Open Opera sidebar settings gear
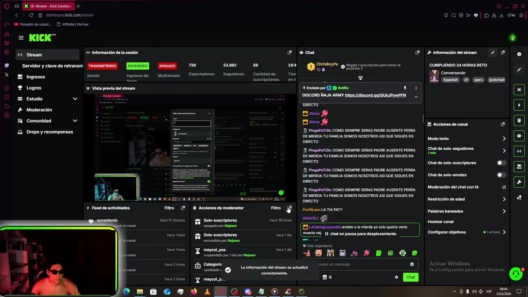 pos(7,115)
